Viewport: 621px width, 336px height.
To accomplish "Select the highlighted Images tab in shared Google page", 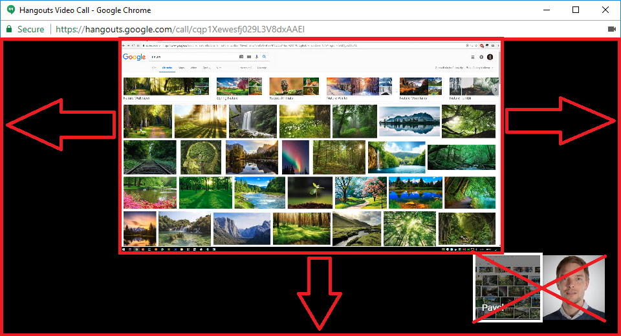I will (x=167, y=68).
